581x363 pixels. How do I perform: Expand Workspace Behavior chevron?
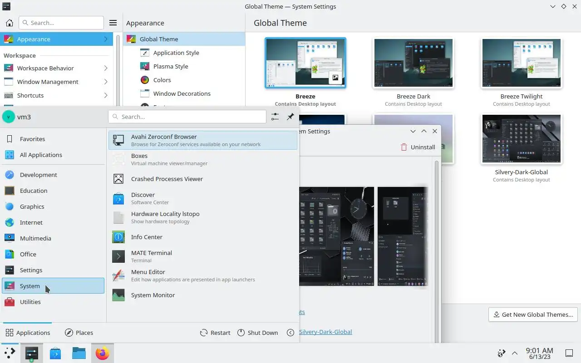click(x=106, y=68)
